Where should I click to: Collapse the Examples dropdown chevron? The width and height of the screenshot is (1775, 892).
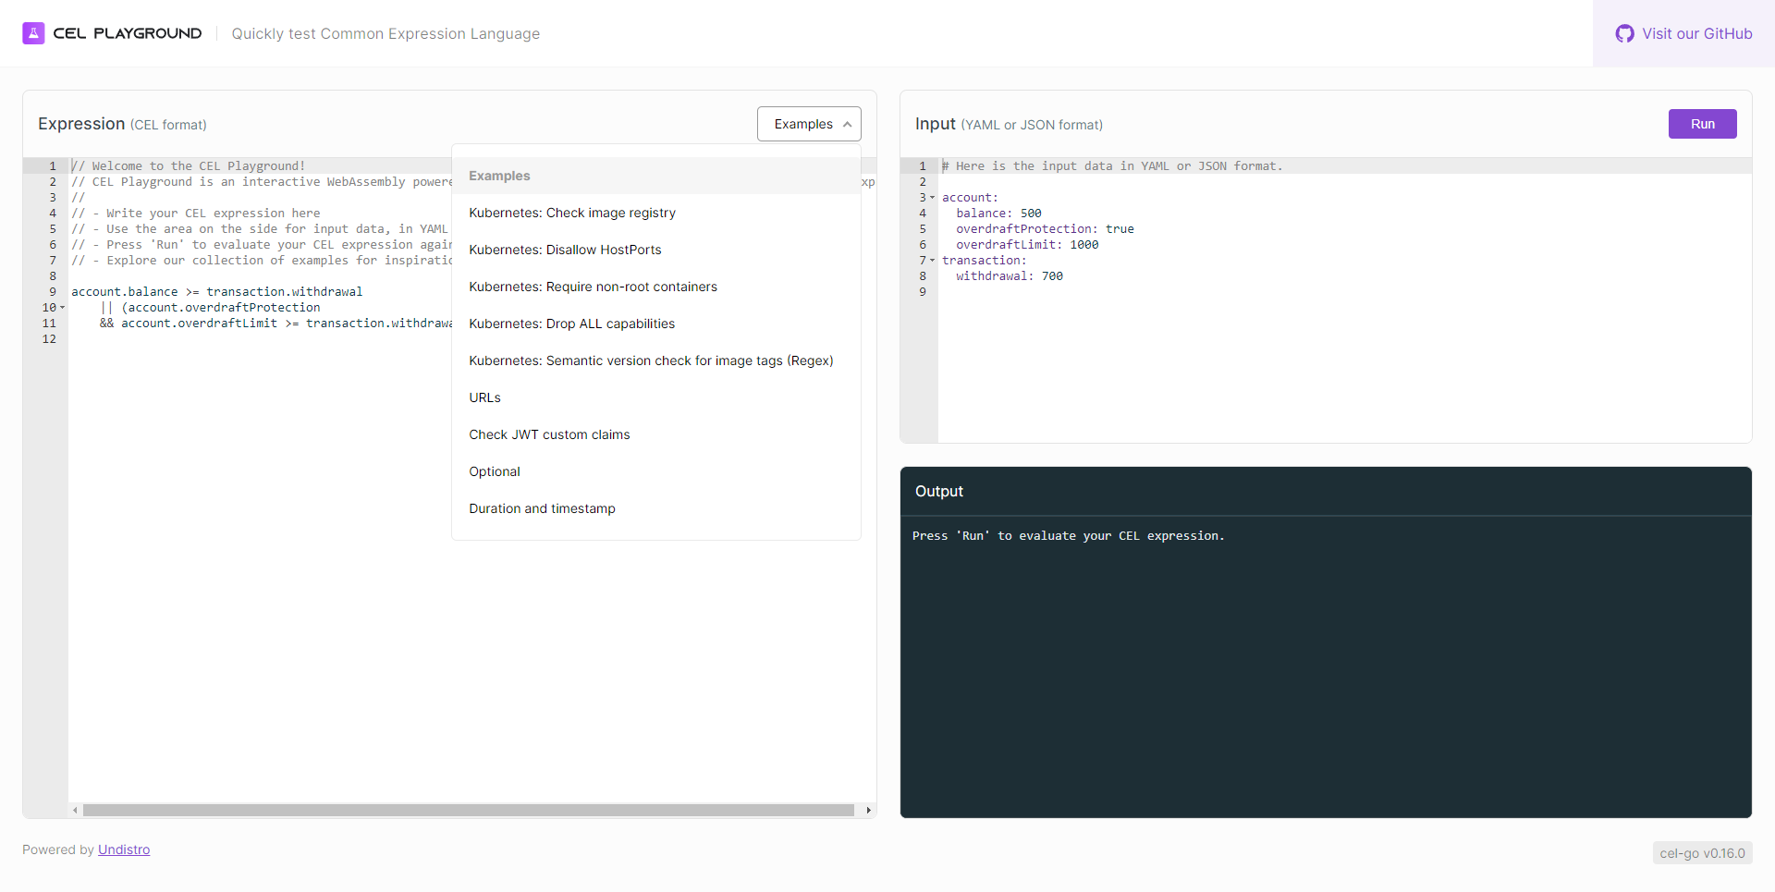(847, 125)
